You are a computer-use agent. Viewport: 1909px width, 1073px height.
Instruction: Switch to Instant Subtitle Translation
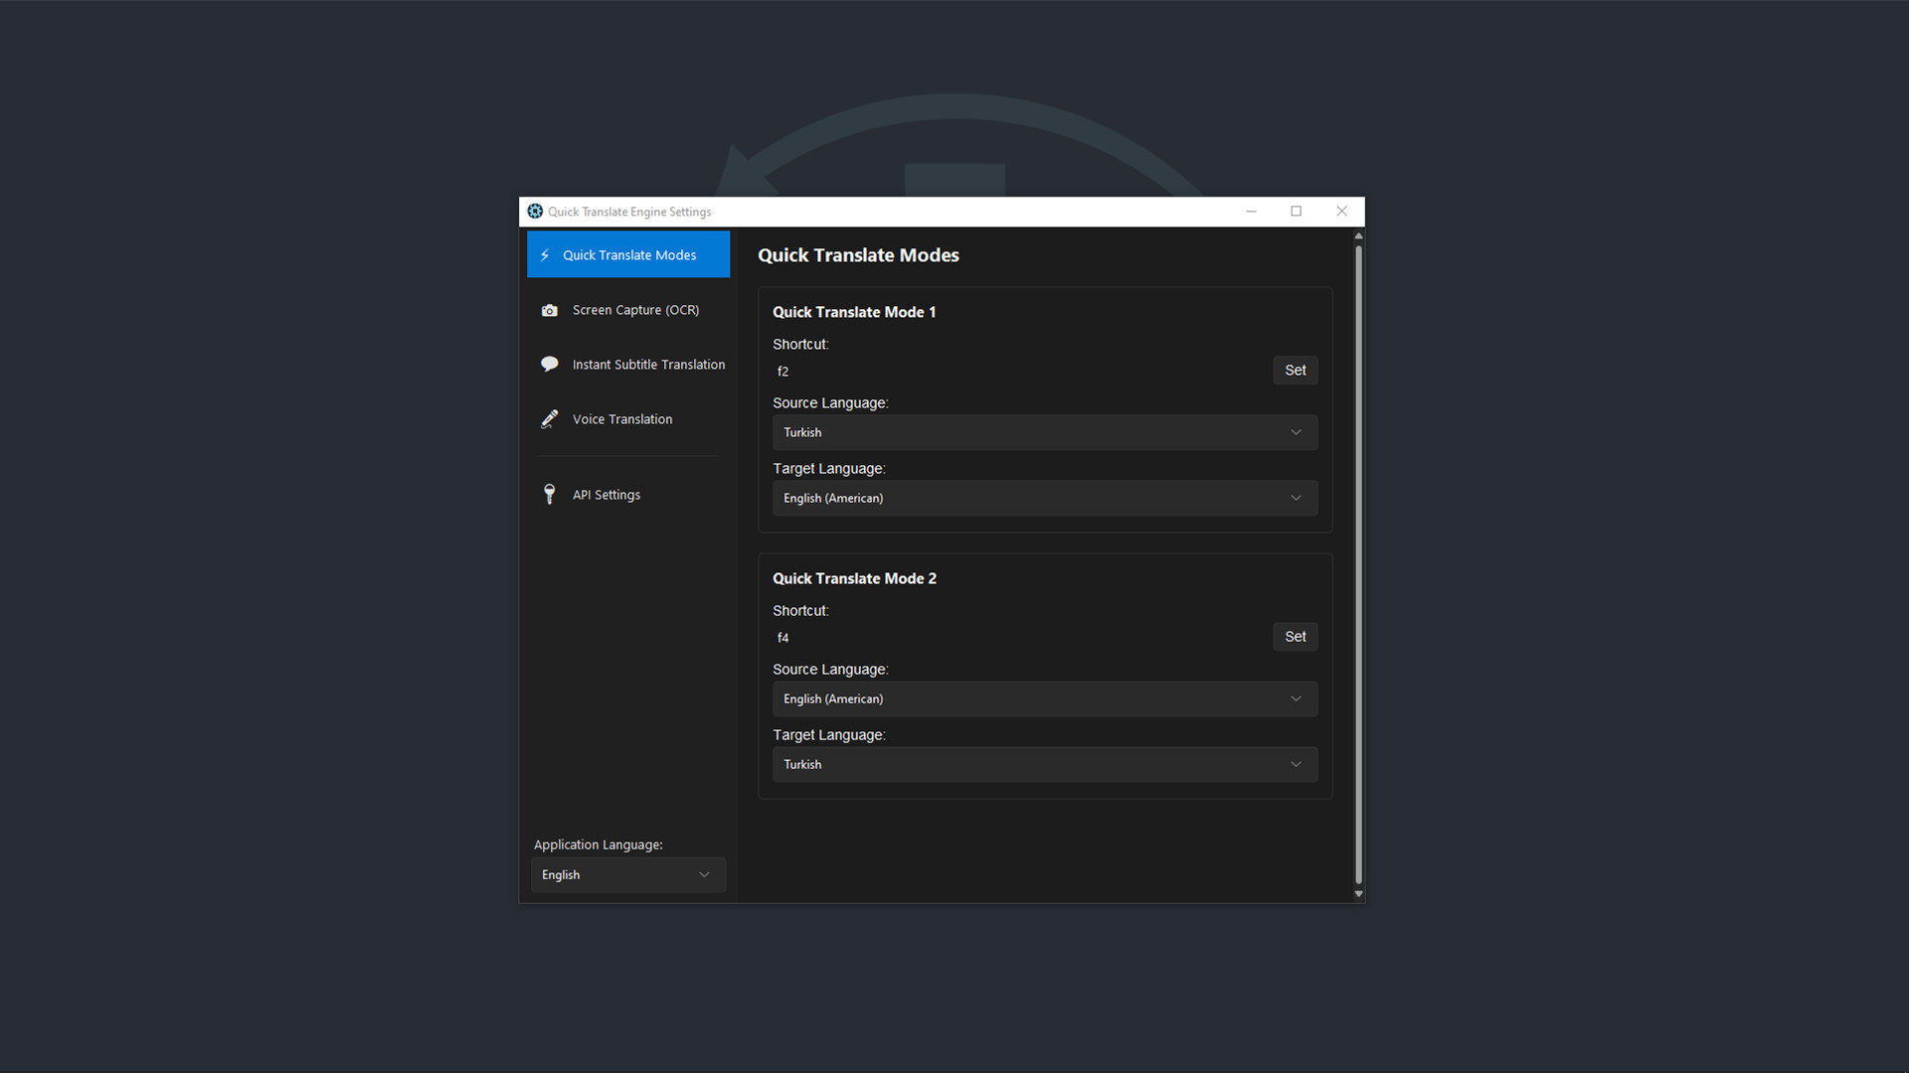tap(648, 365)
